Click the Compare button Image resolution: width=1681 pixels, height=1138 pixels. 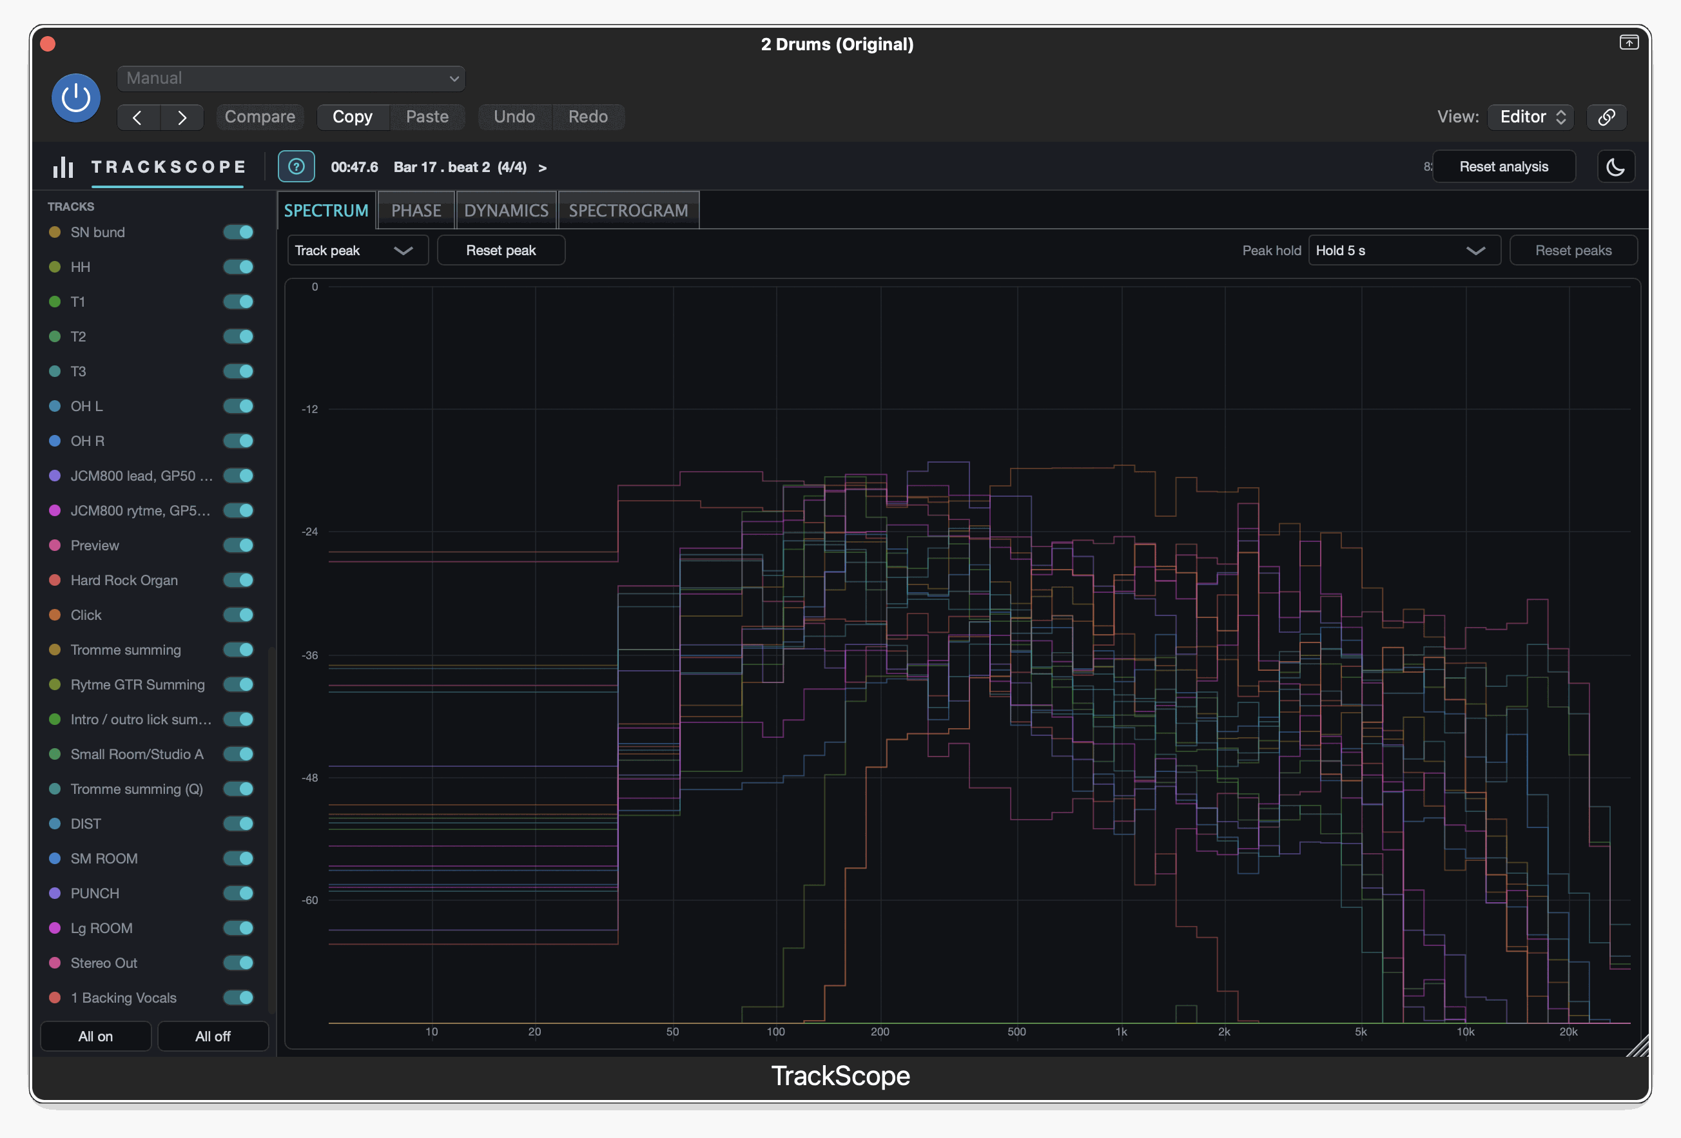260,117
